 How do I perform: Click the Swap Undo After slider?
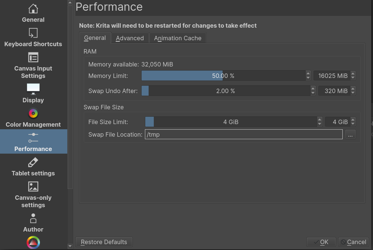point(226,91)
